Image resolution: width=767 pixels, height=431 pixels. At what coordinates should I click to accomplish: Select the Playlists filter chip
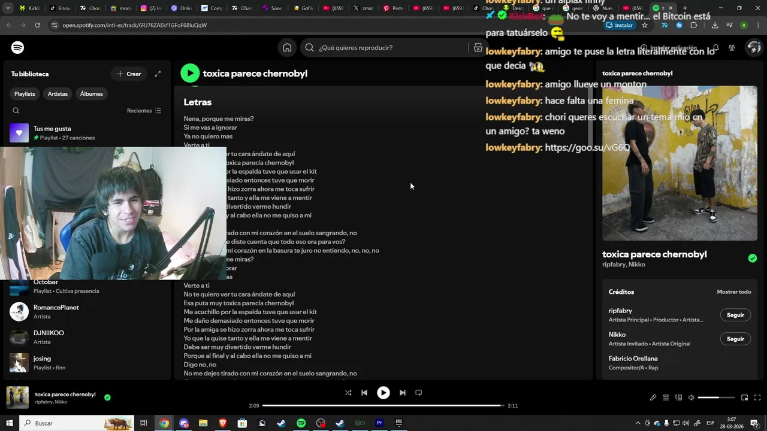pyautogui.click(x=25, y=94)
